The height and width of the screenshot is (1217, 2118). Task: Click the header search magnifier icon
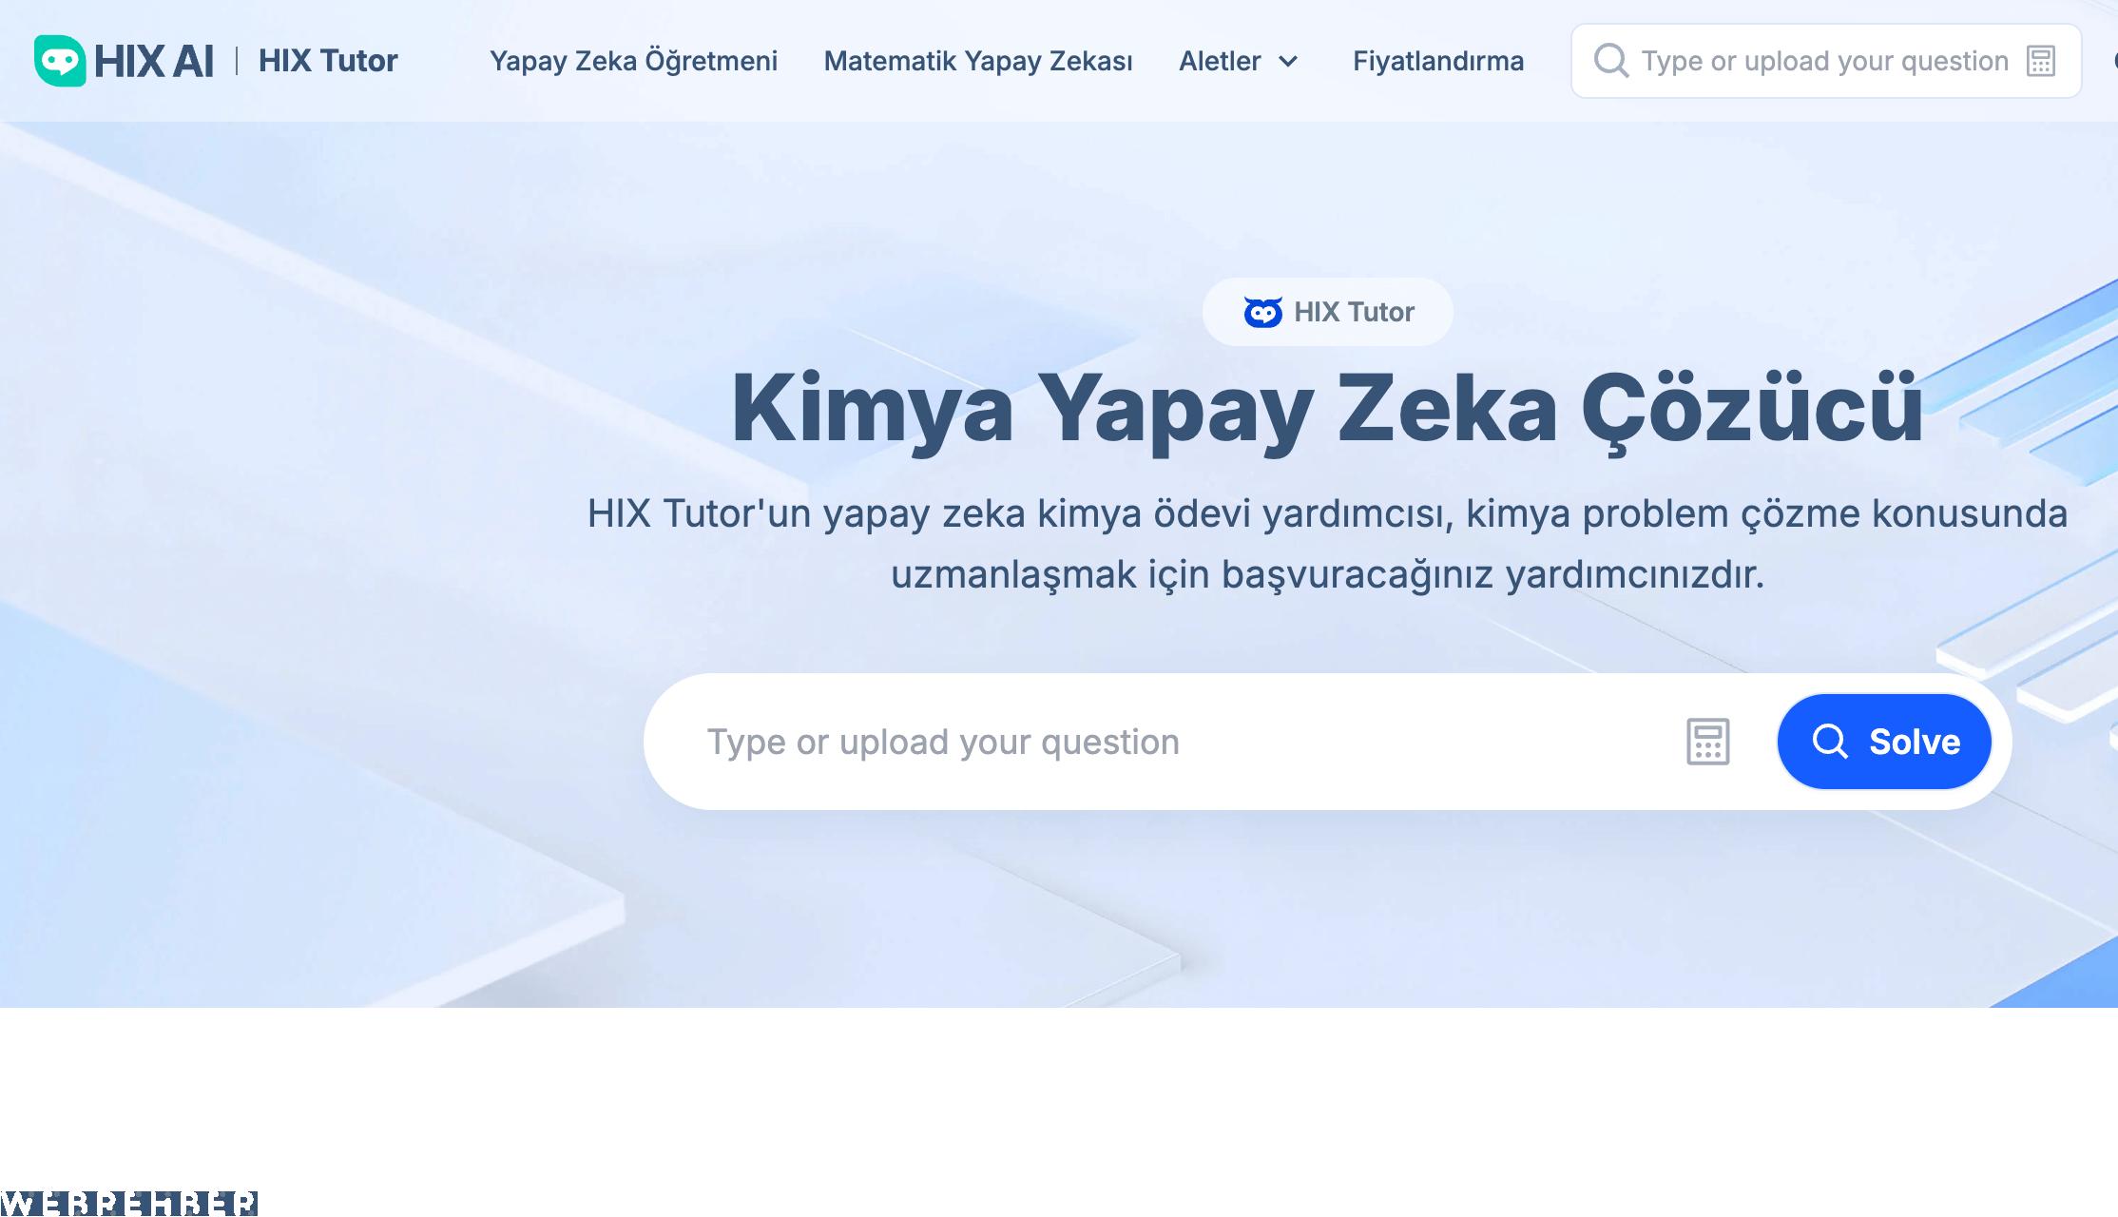click(1610, 61)
